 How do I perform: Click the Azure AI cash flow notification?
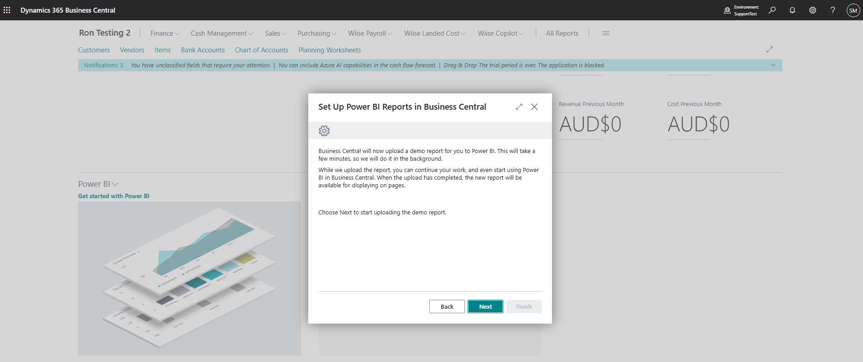(357, 65)
